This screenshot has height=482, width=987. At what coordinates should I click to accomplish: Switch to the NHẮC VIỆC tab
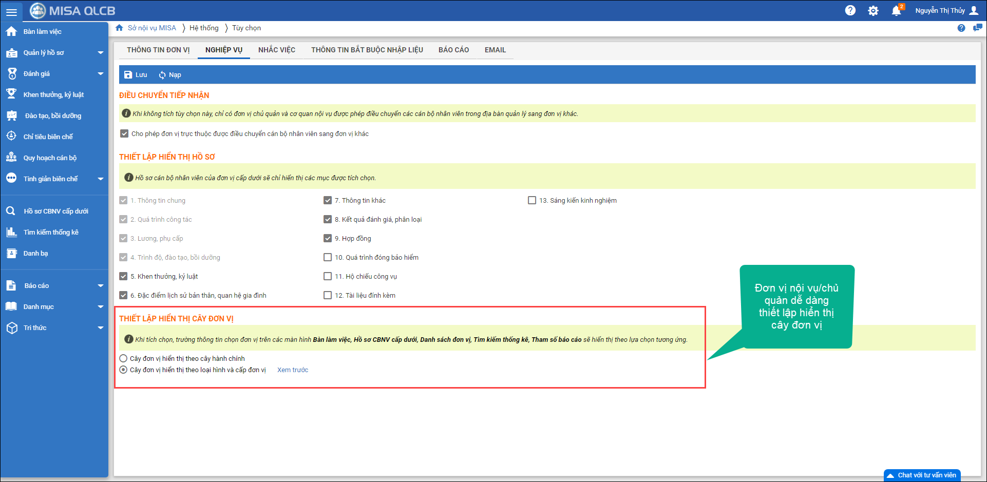[x=276, y=50]
